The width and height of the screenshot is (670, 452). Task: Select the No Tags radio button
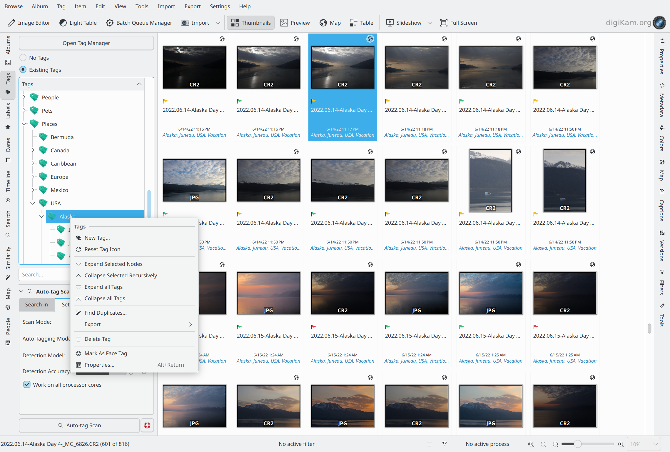click(x=23, y=58)
